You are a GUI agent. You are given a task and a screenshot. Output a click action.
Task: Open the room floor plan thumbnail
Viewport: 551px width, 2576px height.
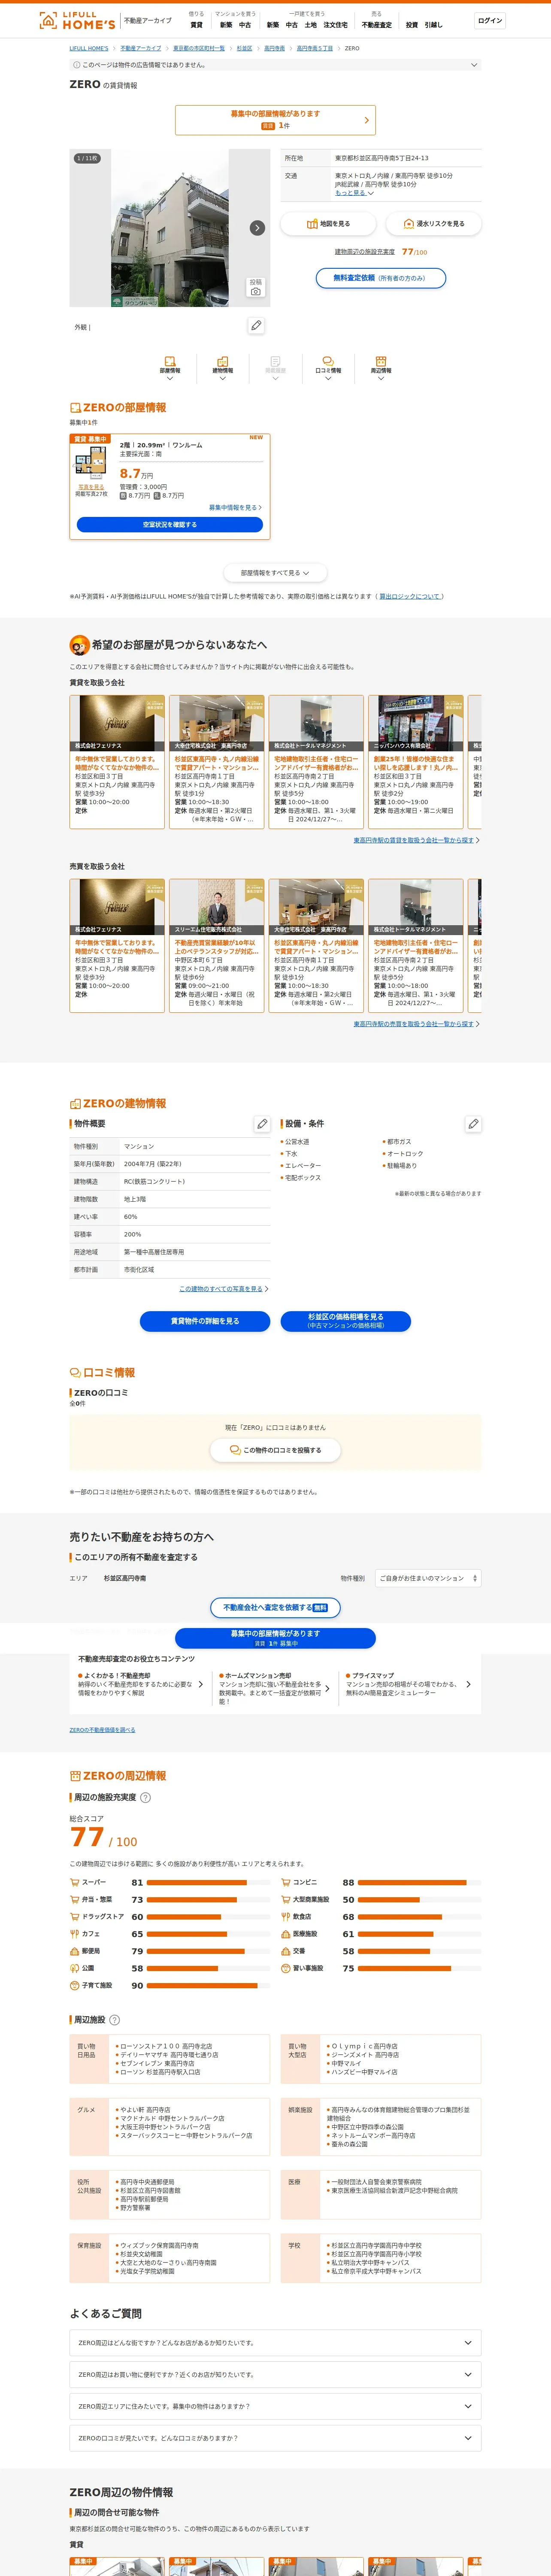[91, 462]
